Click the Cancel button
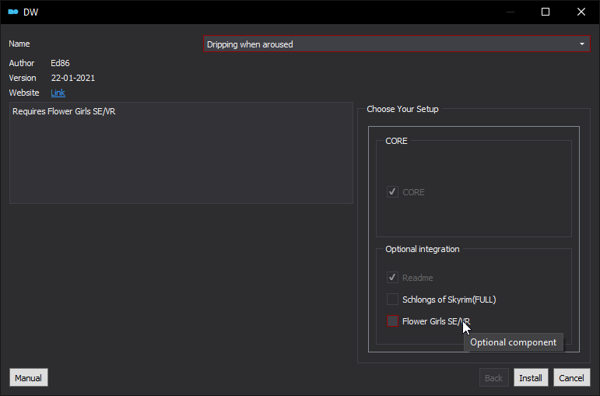 (x=572, y=377)
